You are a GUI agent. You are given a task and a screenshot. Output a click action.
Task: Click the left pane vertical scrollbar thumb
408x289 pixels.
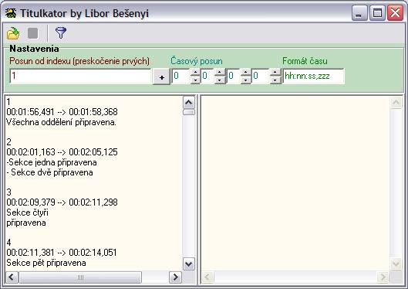189,112
